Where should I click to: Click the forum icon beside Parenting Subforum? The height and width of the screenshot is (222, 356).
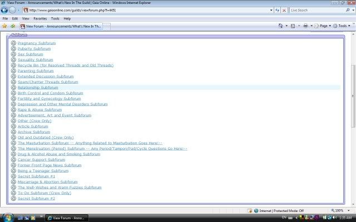click(13, 70)
